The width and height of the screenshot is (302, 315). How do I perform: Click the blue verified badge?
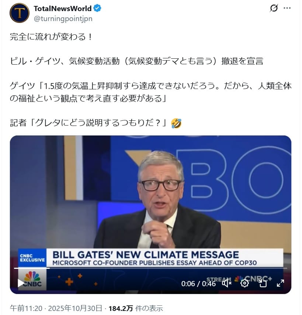[x=97, y=8]
